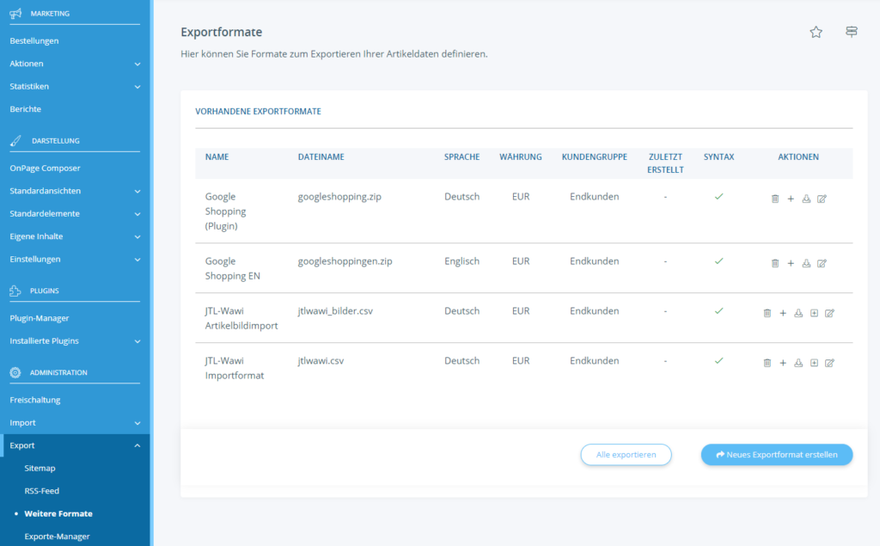Edit the JTL-Wawi Importformat entry

(x=828, y=362)
